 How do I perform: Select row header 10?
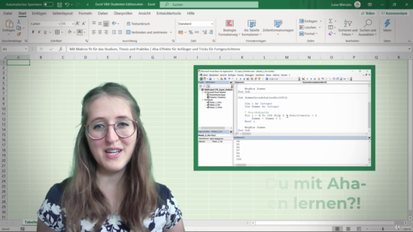click(3, 109)
